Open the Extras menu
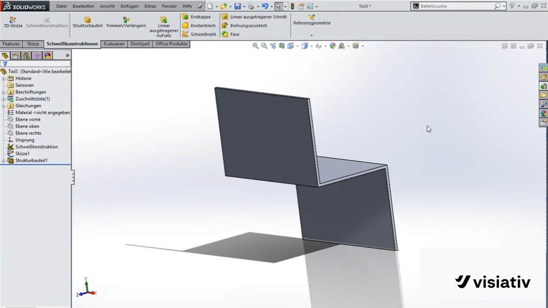The image size is (548, 308). tap(150, 6)
